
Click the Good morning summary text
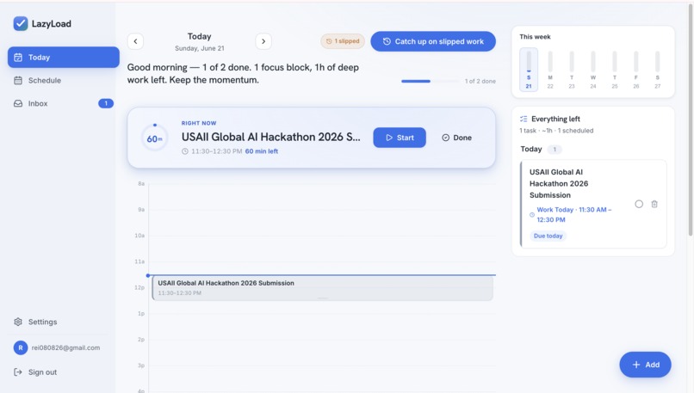(x=243, y=74)
